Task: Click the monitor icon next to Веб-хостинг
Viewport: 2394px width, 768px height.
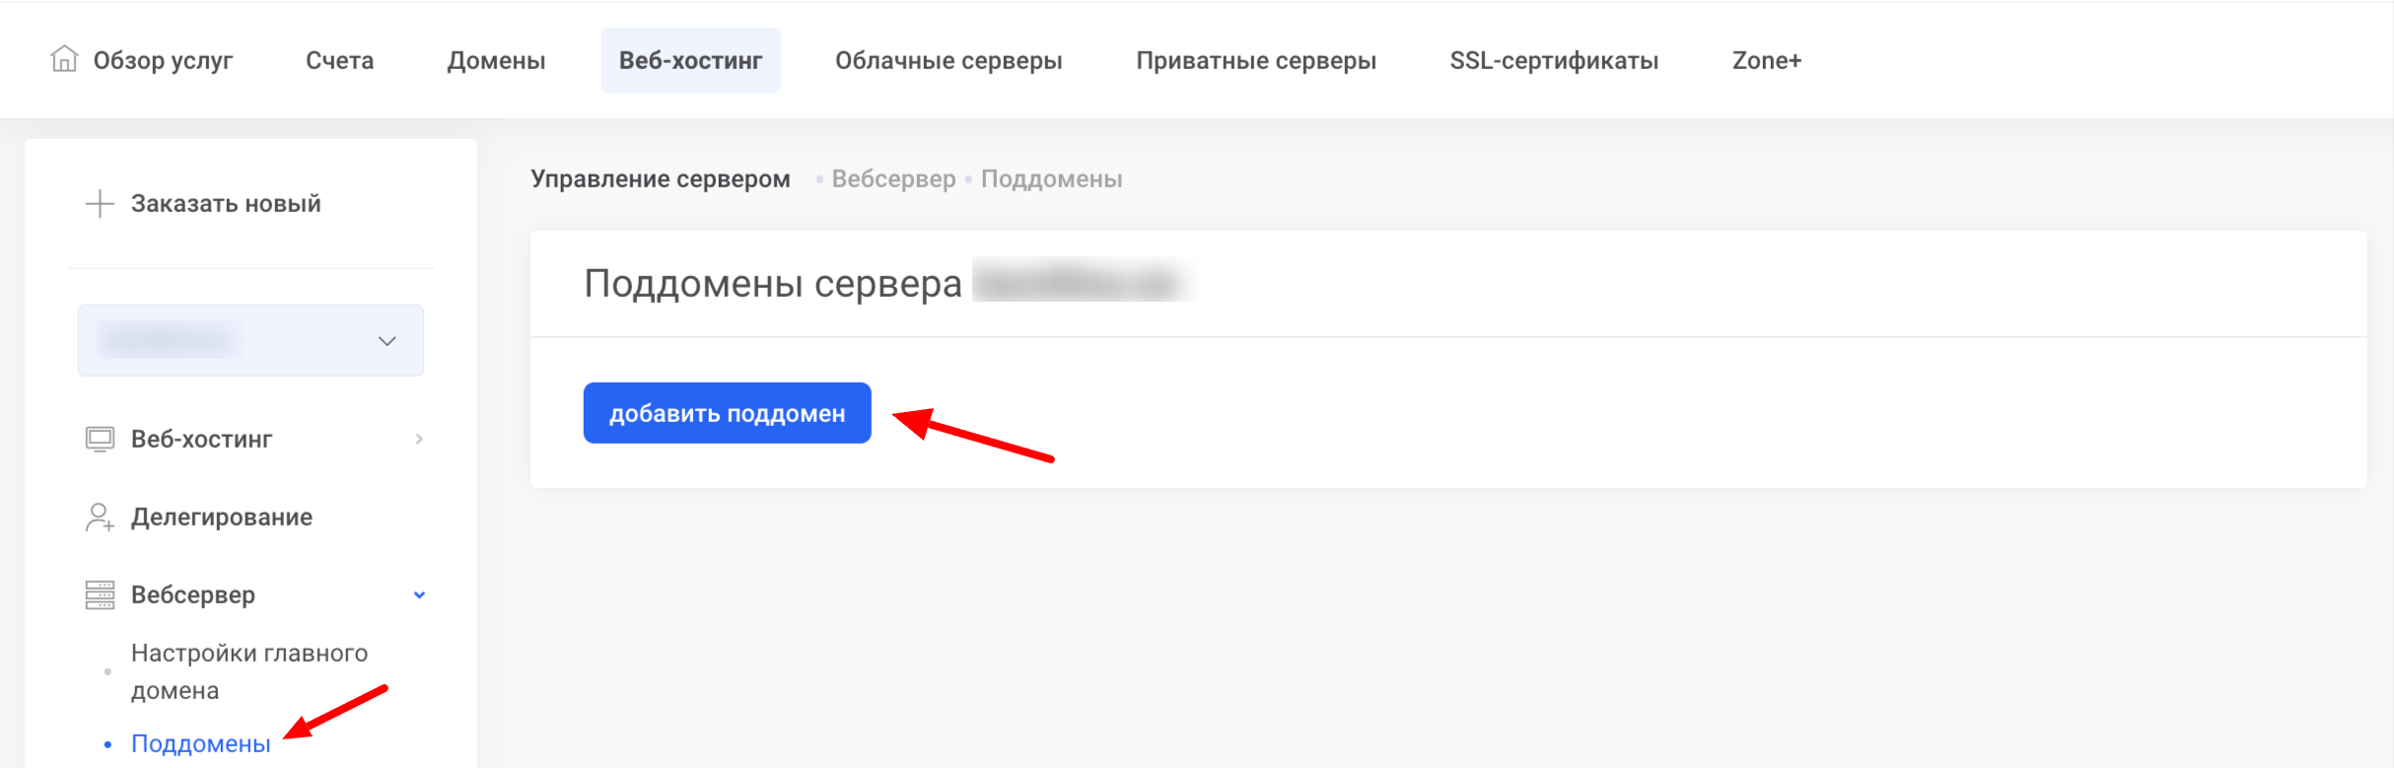Action: [100, 439]
